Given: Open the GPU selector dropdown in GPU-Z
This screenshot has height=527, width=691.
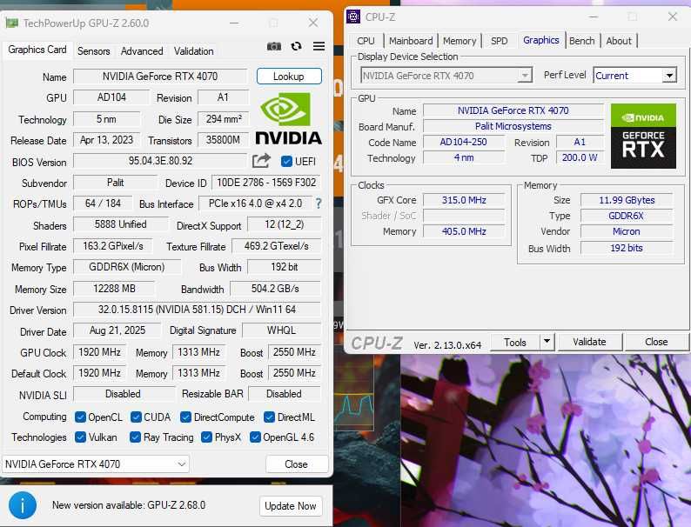Looking at the screenshot, I should point(96,464).
